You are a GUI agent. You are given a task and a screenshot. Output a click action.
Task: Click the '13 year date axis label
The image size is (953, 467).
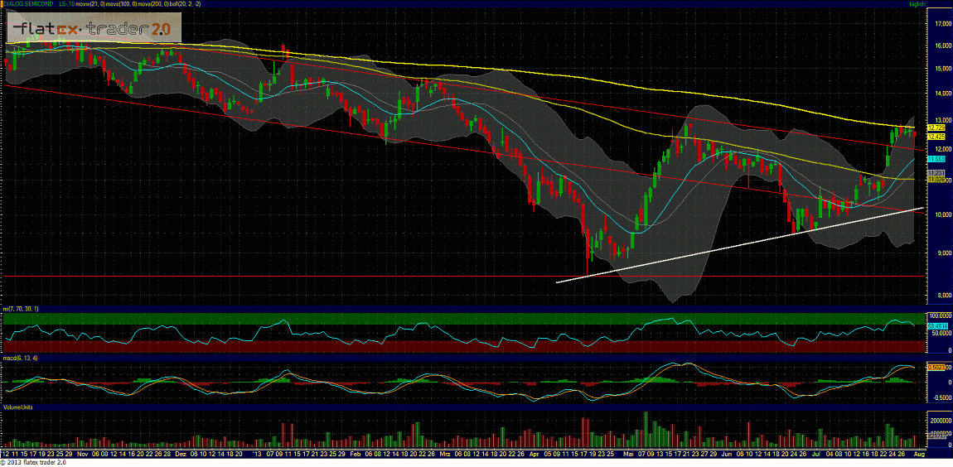point(257,454)
